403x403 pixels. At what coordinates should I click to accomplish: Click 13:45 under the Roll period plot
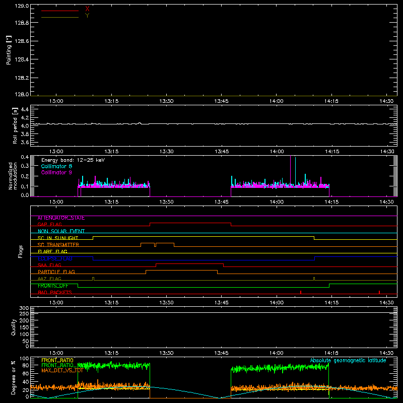(222, 152)
